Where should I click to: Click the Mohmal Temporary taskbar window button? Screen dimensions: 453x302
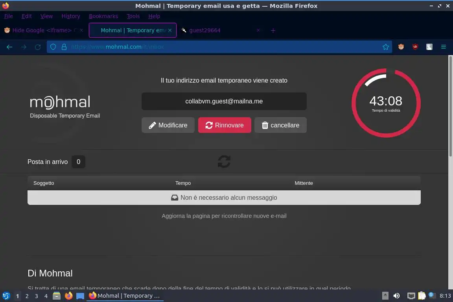click(125, 296)
